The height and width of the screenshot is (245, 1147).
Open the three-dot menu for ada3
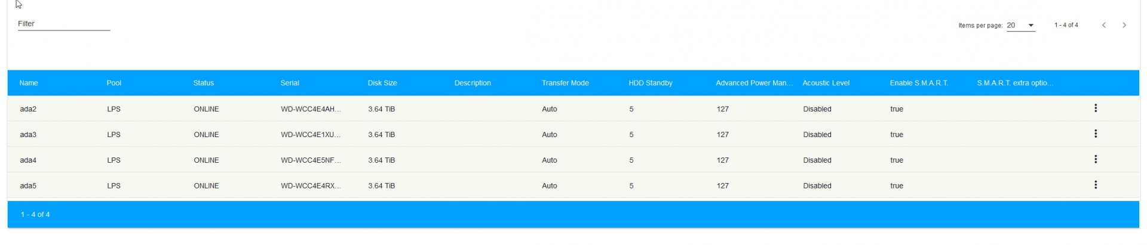coord(1095,134)
